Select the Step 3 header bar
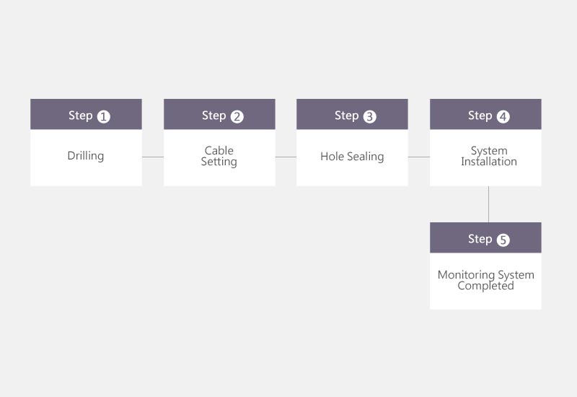This screenshot has width=577, height=397. coord(352,114)
